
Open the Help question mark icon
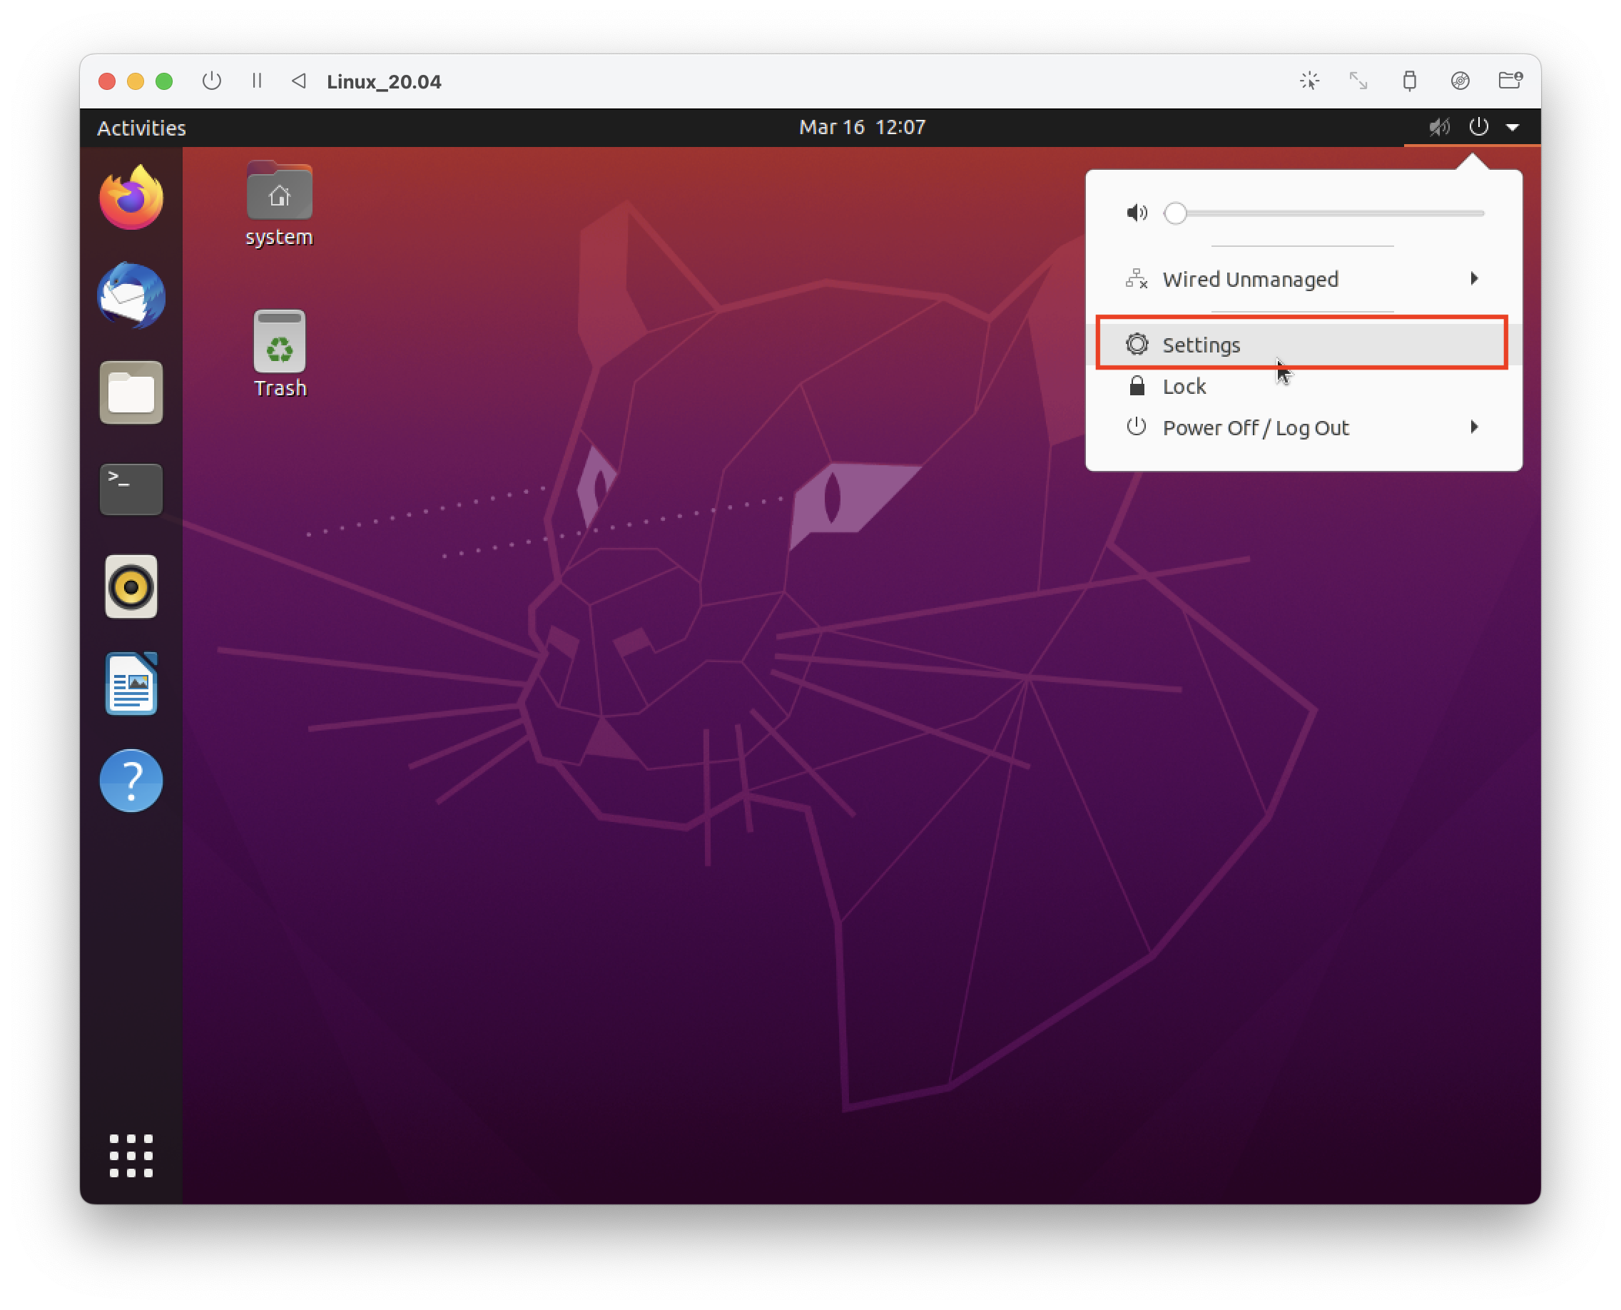point(131,781)
